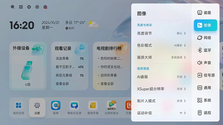223x125 pixels.
Task: Switch to 声音 settings tab
Action: pyautogui.click(x=205, y=63)
